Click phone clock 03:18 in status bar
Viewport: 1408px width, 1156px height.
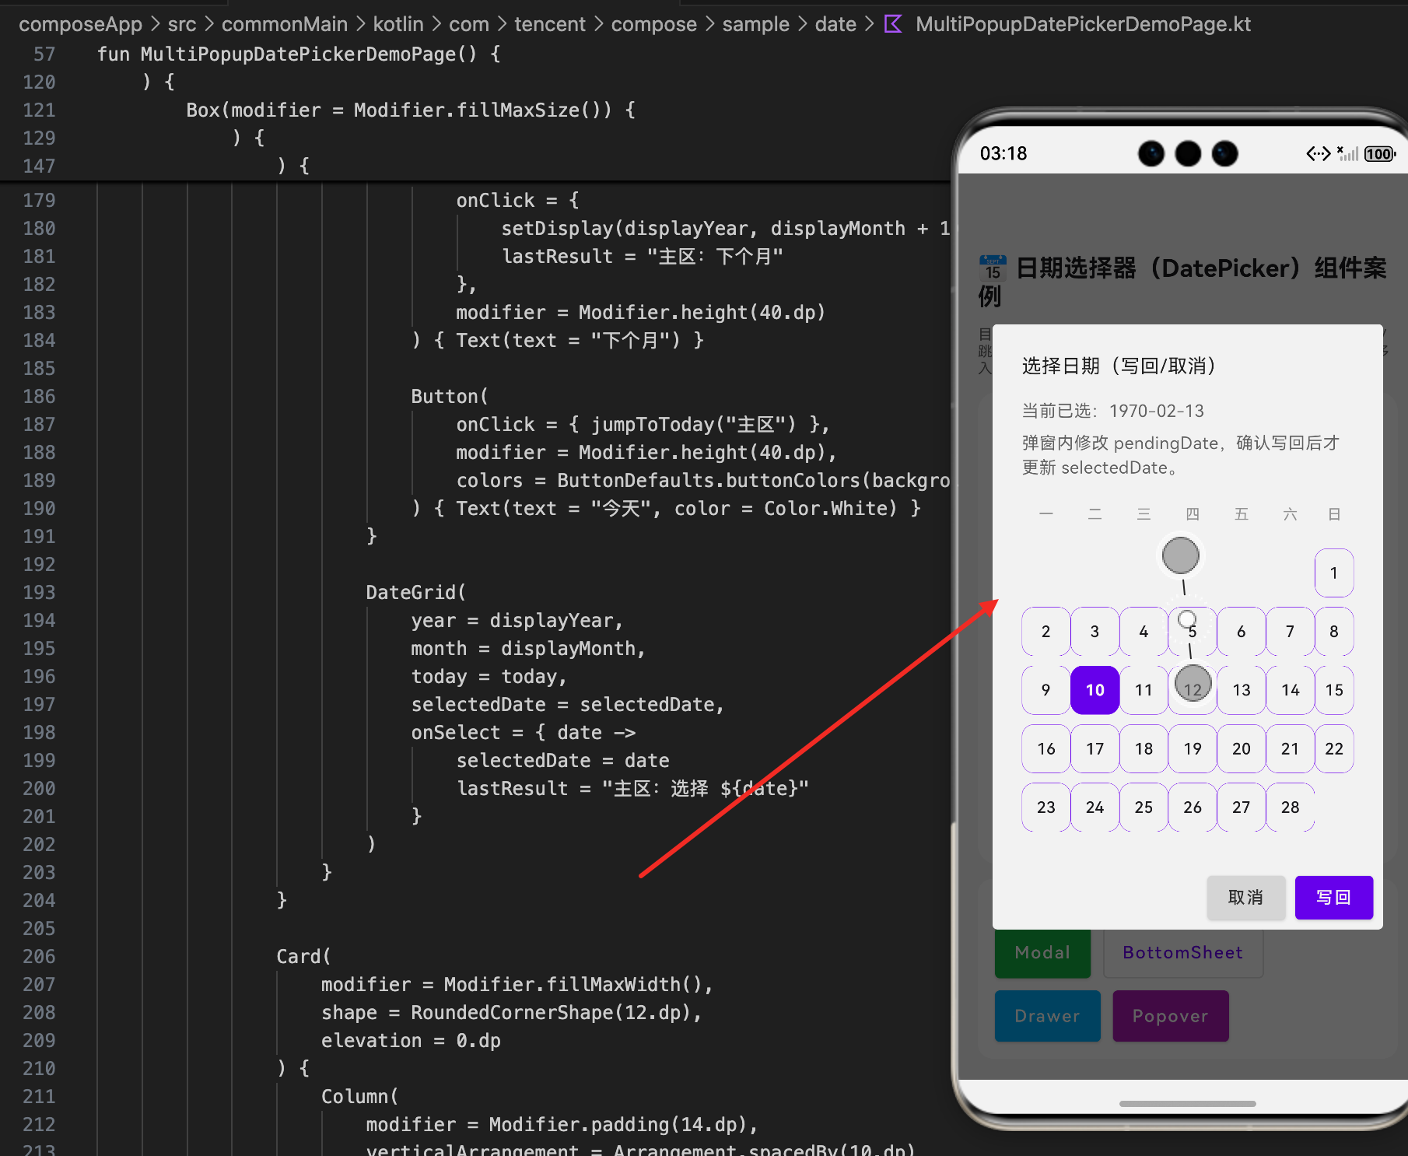(x=1003, y=153)
